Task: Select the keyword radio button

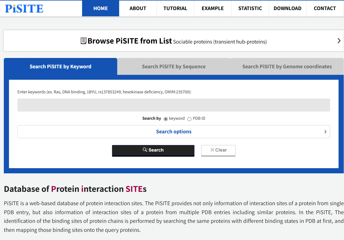Action: pyautogui.click(x=166, y=119)
